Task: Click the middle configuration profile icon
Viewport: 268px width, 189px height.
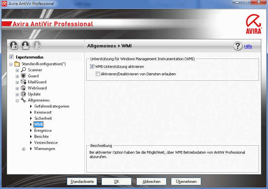Action: [25, 45]
